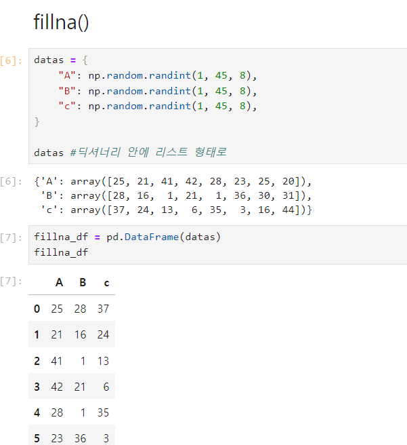
Task: Click the array output for key 'A'
Action: pyautogui.click(x=173, y=181)
